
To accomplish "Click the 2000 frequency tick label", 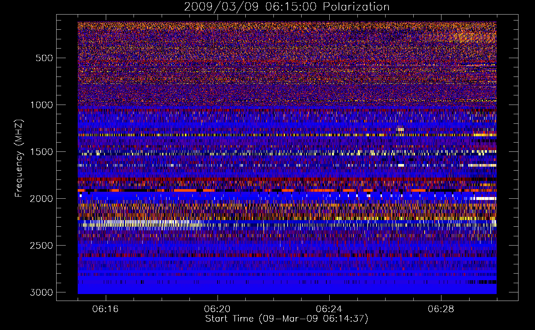I will (41, 199).
